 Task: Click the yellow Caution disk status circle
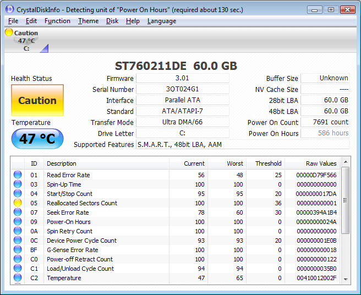[x=9, y=32]
